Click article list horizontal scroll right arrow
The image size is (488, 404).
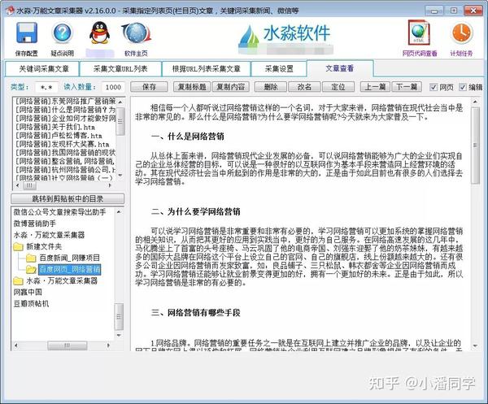[110, 185]
